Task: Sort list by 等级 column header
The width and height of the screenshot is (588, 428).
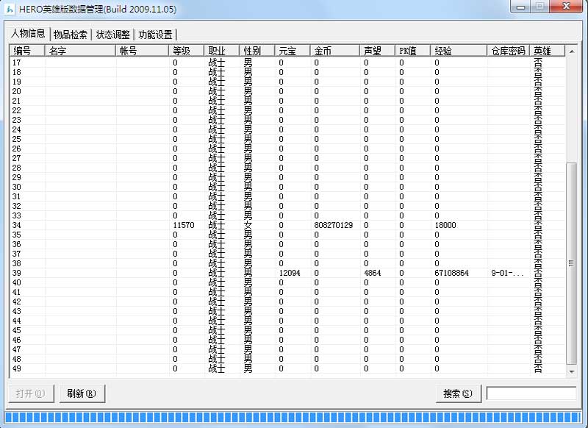Action: point(187,51)
